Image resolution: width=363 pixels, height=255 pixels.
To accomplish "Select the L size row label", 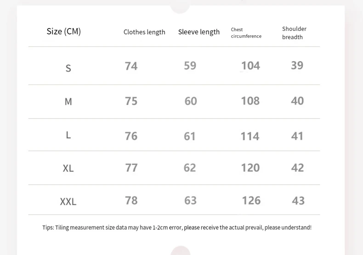I will point(68,135).
